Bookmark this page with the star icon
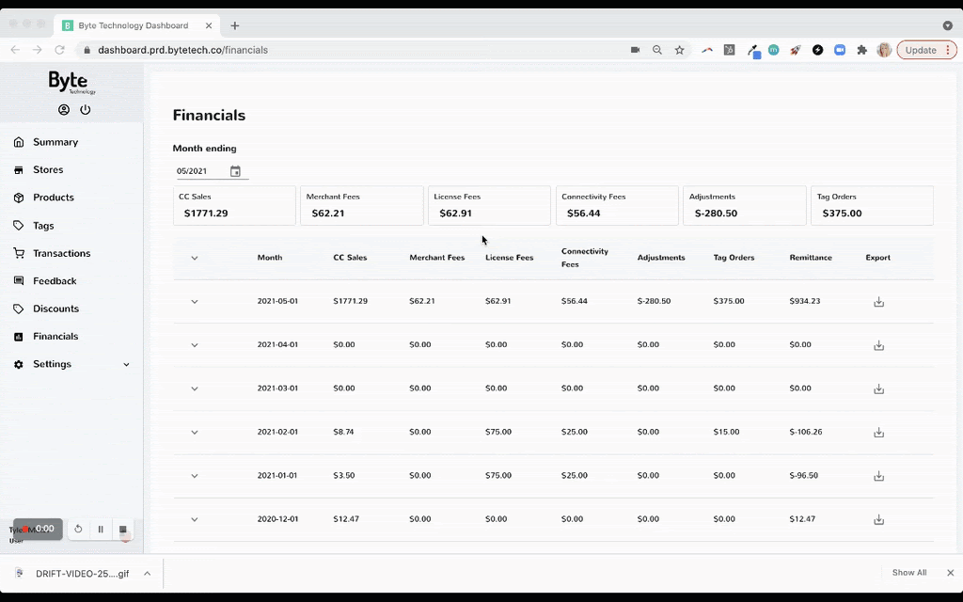Viewport: 963px width, 602px height. click(679, 50)
